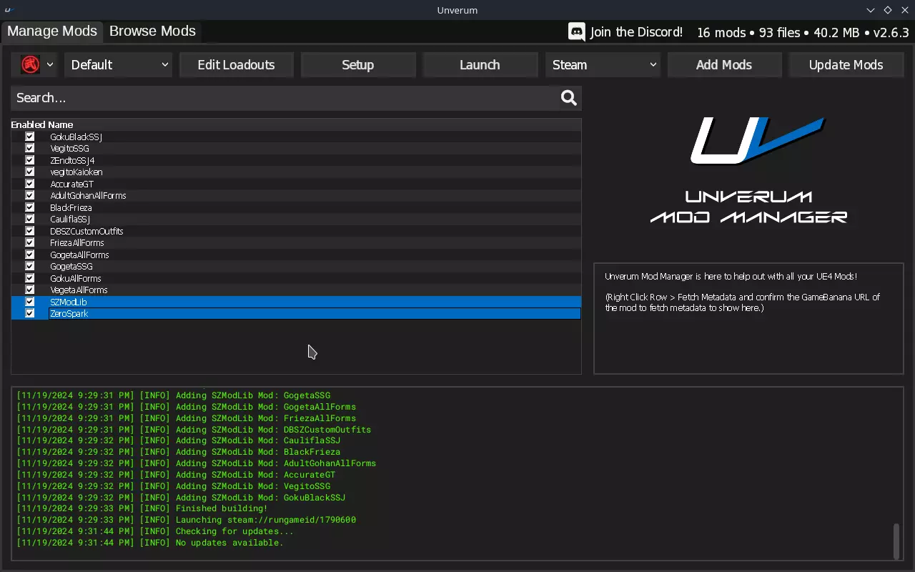Switch to the Browse Mods tab
The height and width of the screenshot is (572, 915).
(152, 31)
